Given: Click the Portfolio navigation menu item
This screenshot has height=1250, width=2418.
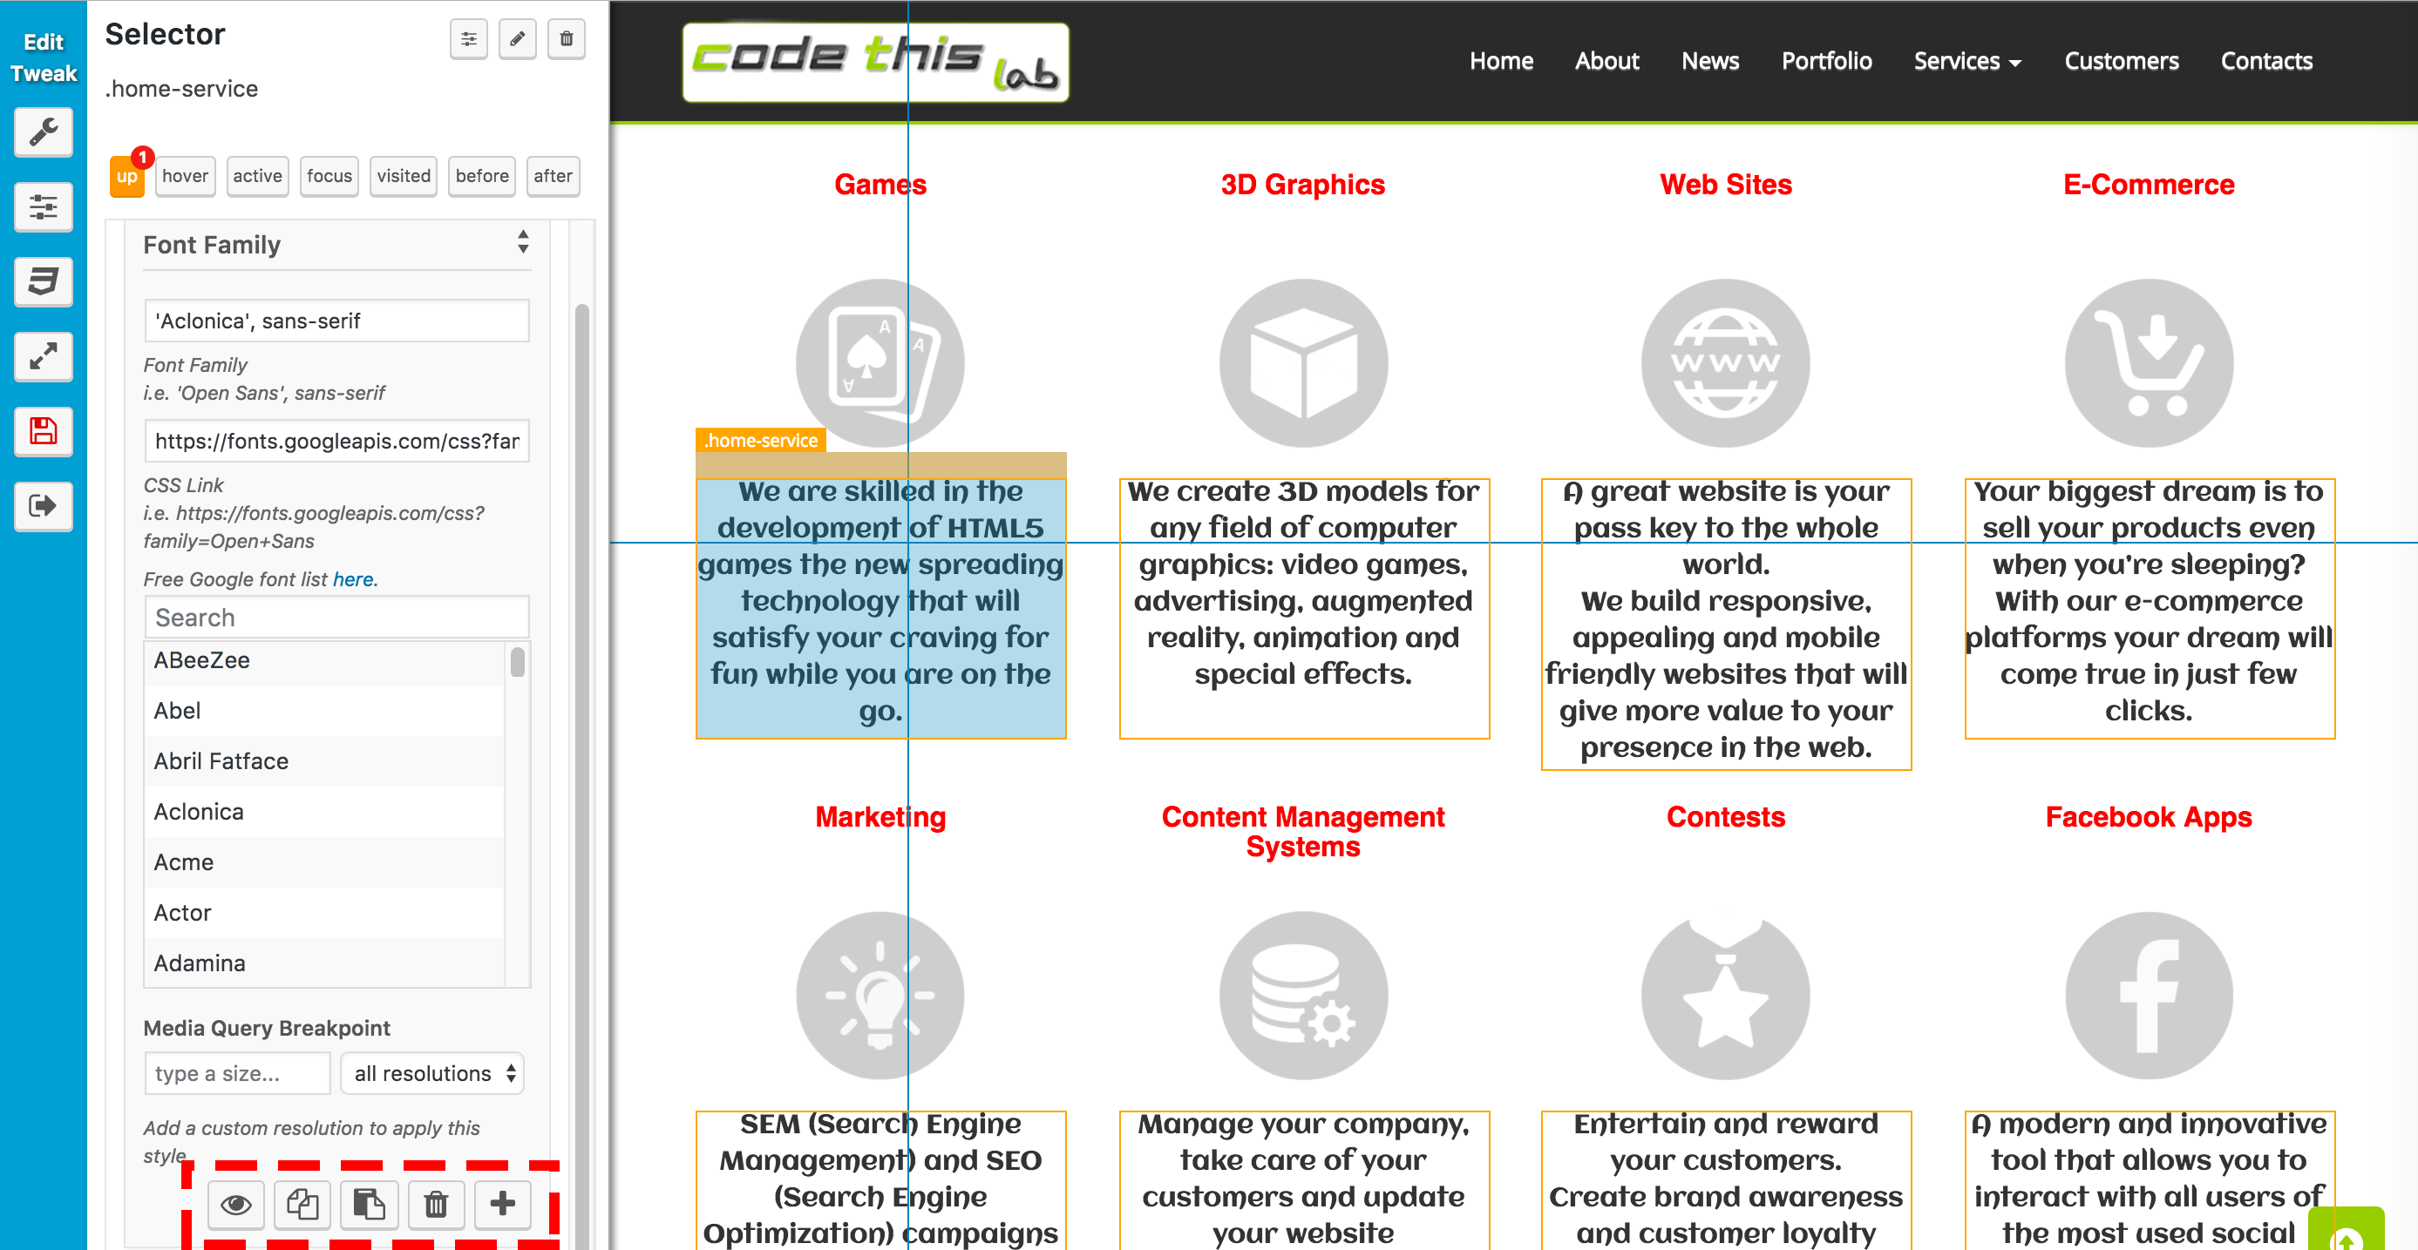Looking at the screenshot, I should (x=1826, y=59).
